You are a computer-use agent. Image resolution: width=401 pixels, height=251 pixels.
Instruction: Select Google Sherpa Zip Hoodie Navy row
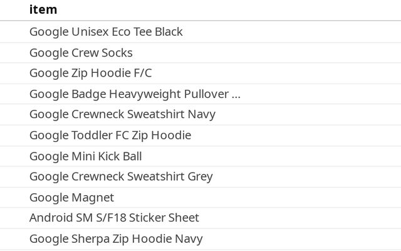pyautogui.click(x=116, y=238)
